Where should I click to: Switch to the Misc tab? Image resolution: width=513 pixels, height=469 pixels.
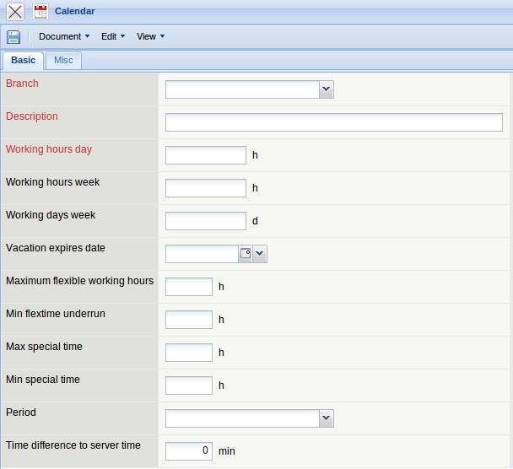point(63,61)
